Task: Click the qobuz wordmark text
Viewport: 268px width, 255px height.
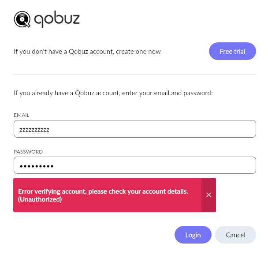Action: tap(57, 19)
